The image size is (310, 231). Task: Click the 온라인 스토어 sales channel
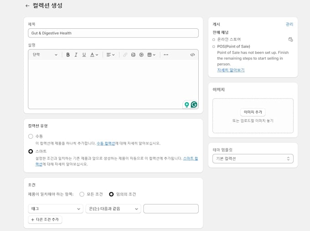coord(229,39)
